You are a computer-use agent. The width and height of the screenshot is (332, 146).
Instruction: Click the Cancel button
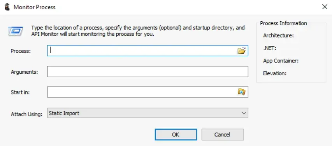(223, 135)
